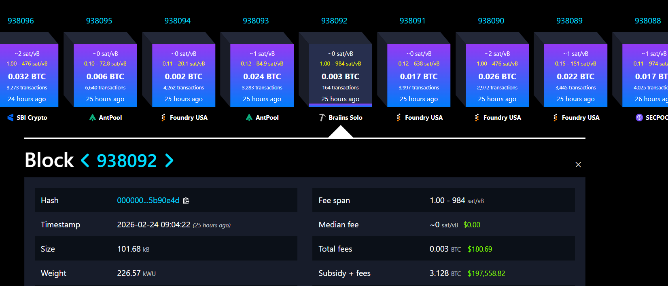
Task: Open the block hash 000000...5b90e4d link
Action: click(148, 201)
